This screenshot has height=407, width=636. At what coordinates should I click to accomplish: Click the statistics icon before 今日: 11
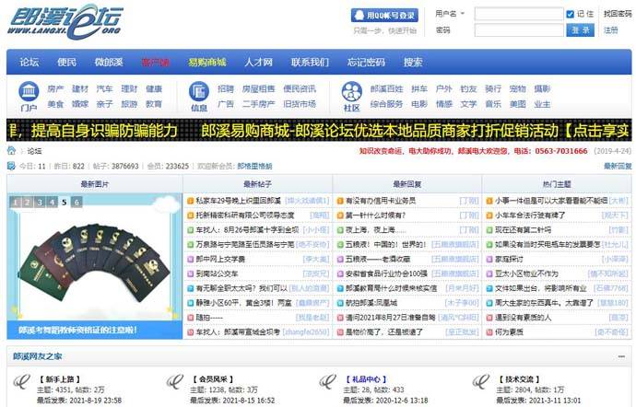11,166
